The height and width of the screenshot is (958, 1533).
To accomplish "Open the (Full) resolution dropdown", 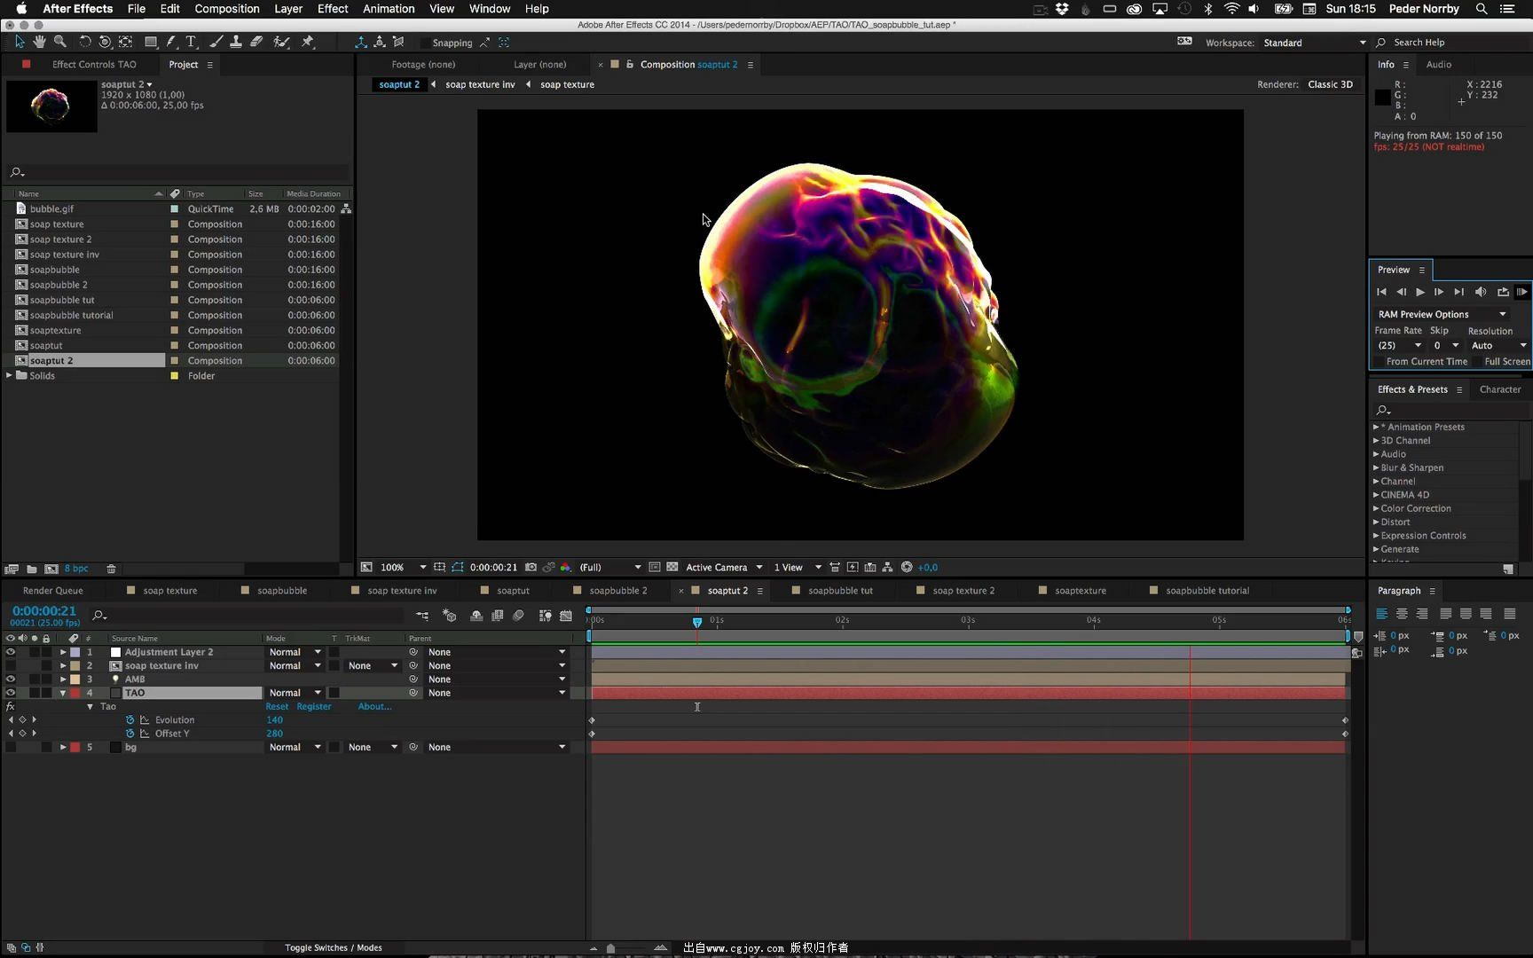I will click(x=609, y=567).
